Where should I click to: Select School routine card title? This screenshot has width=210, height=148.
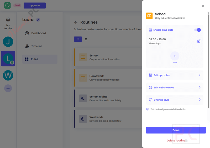click(x=94, y=56)
